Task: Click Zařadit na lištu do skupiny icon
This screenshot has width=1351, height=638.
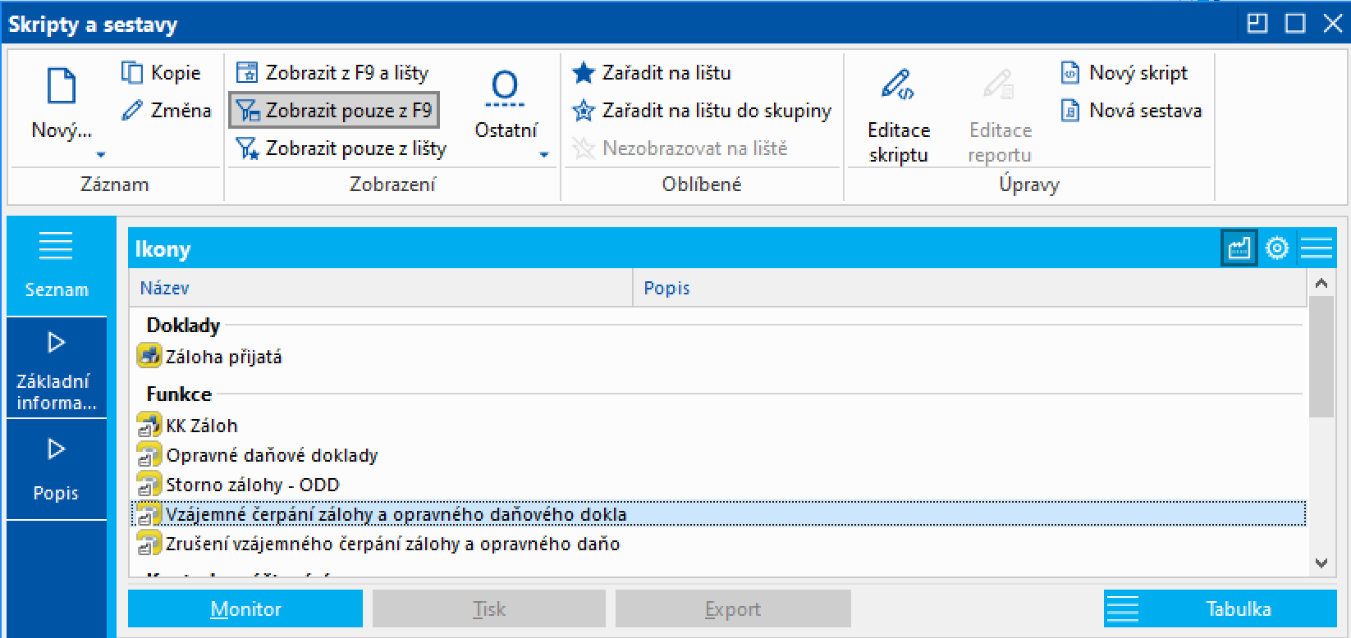Action: 584,111
